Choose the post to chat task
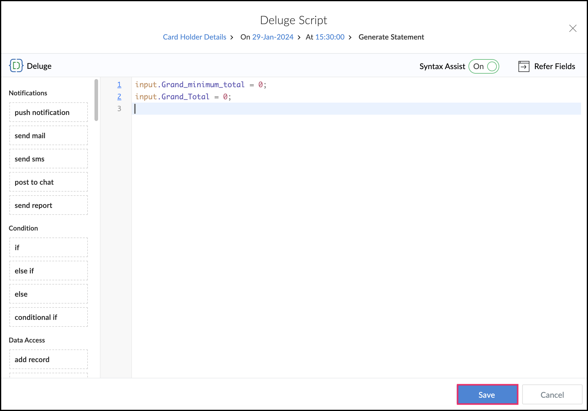Screen dimensions: 588x411 49,182
